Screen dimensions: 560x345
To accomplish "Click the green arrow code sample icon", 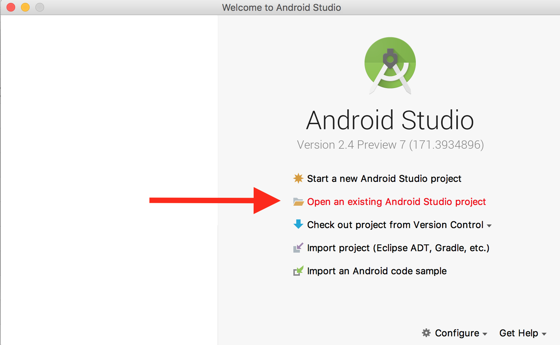I will pos(298,271).
